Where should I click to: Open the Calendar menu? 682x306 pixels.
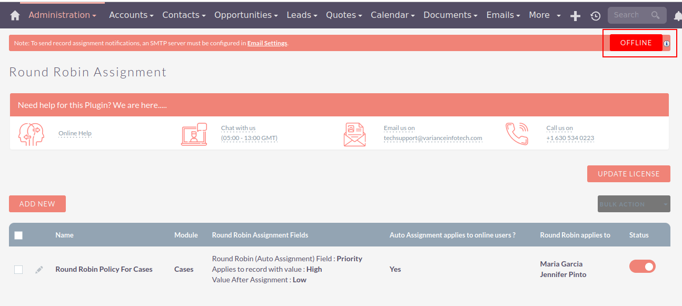[x=392, y=15]
